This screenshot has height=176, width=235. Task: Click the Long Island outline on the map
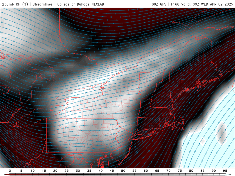tap(145, 135)
